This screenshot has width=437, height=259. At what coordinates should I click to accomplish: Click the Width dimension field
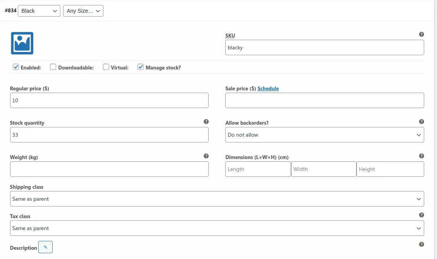(324, 169)
